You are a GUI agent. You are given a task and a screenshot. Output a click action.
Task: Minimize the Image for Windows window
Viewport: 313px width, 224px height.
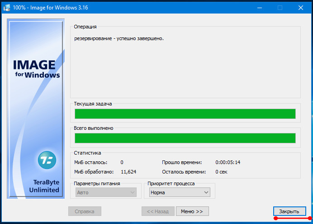pos(260,8)
